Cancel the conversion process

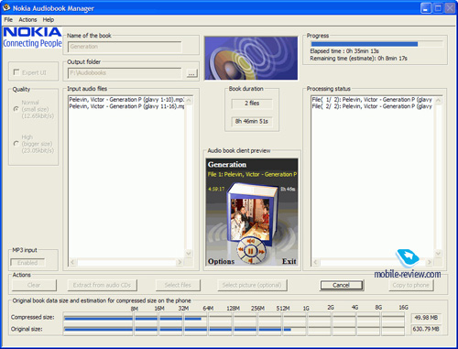point(342,285)
